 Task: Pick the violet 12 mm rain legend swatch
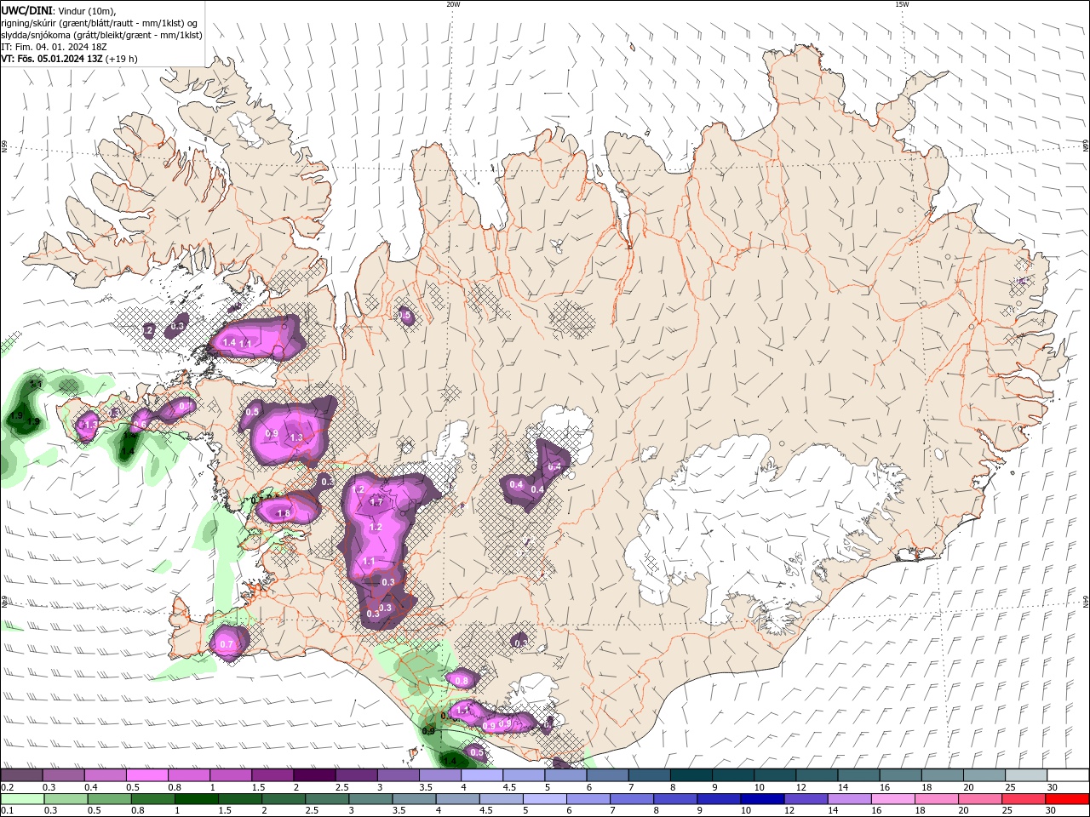806,799
